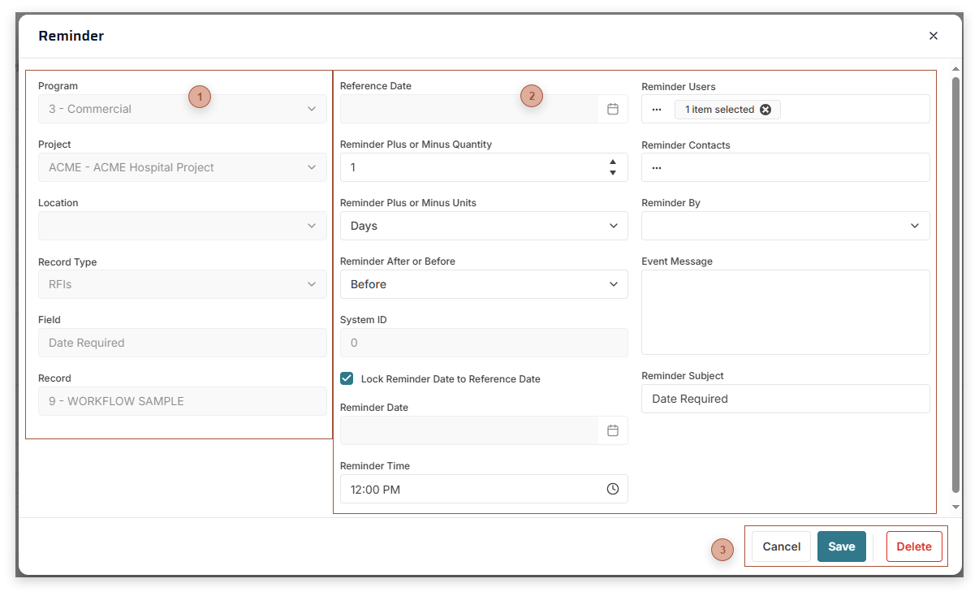Increase the Reminder Plus or Minus Quantity
This screenshot has width=979, height=596.
coord(613,162)
